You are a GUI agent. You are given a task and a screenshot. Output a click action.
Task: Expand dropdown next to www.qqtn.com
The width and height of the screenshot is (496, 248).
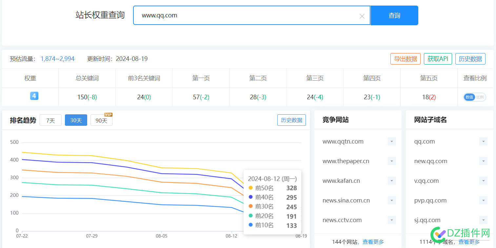click(x=392, y=142)
